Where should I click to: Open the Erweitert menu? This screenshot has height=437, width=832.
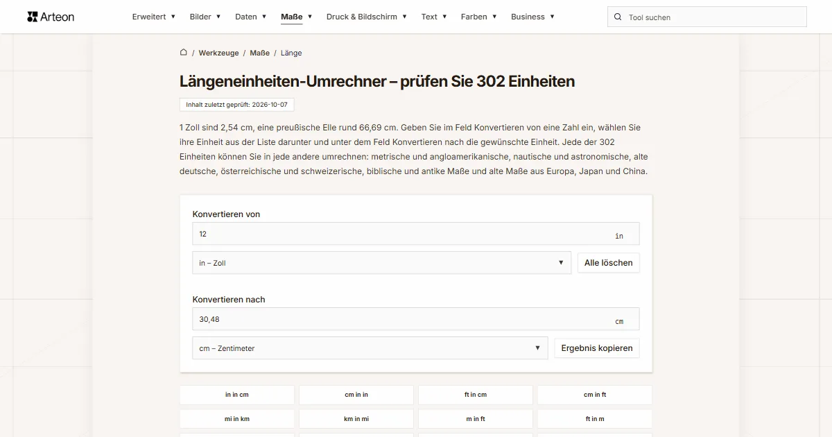click(x=154, y=17)
